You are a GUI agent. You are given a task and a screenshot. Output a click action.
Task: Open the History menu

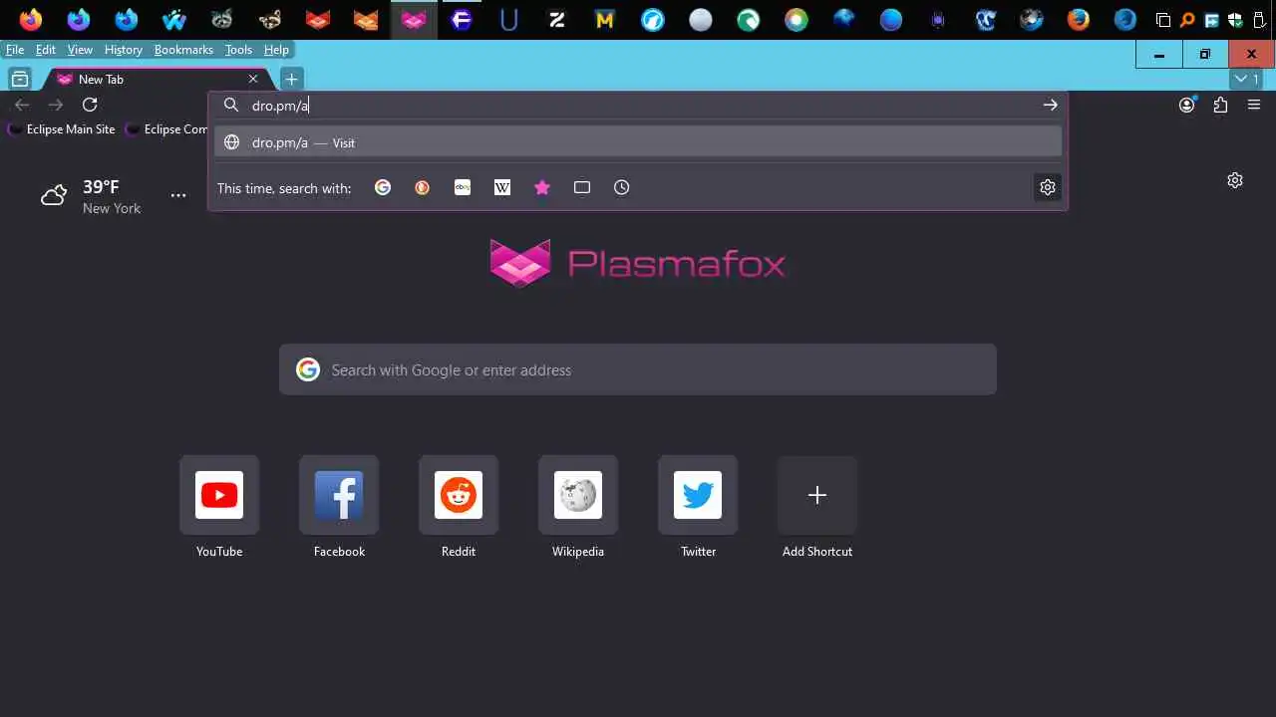124,50
